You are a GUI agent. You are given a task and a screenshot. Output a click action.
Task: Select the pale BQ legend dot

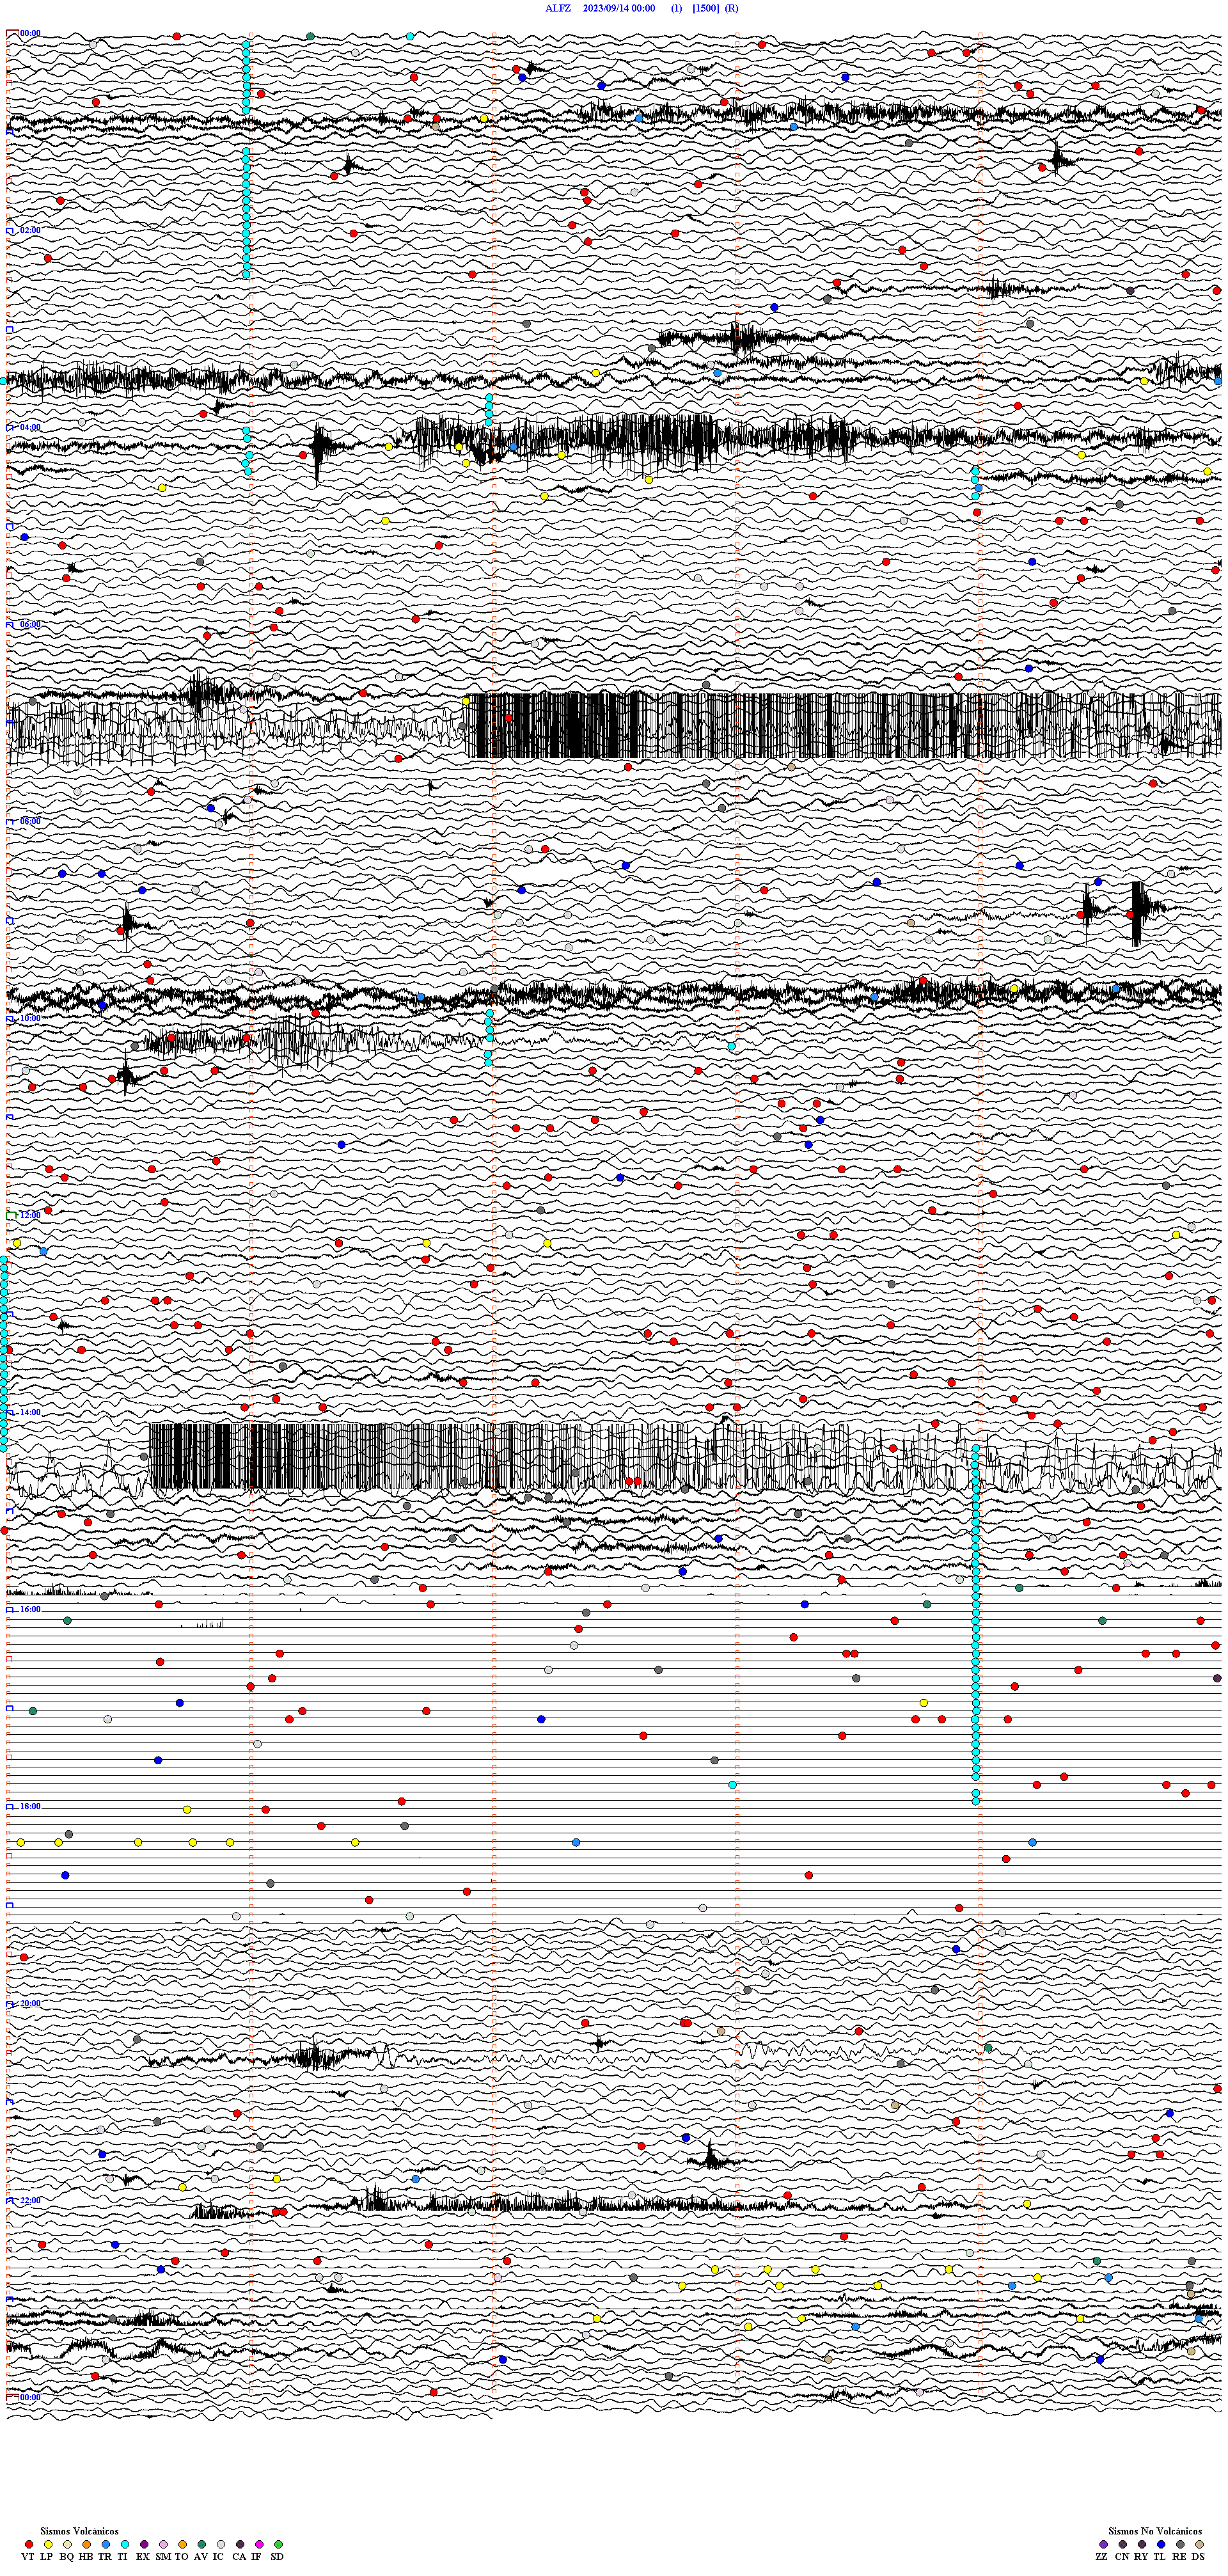(67, 2544)
